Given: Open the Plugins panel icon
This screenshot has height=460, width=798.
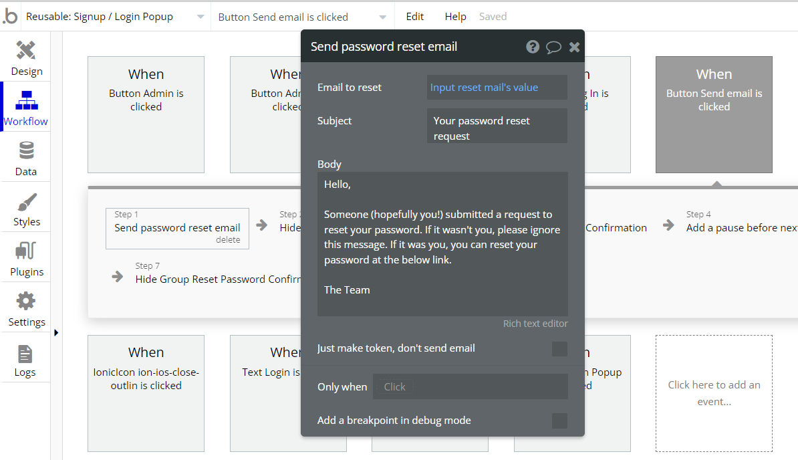Looking at the screenshot, I should (26, 251).
